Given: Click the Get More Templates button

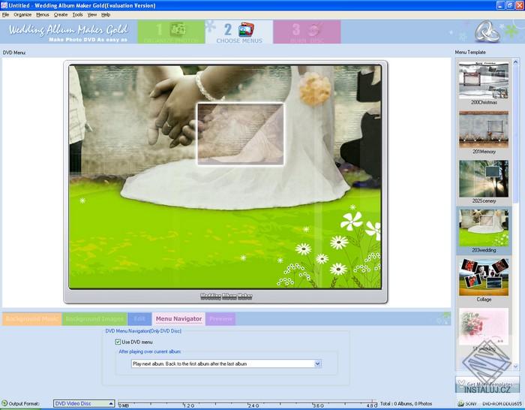Looking at the screenshot, I should [484, 384].
